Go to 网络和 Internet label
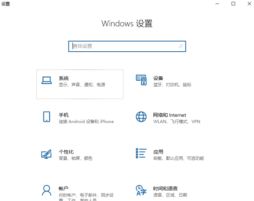This screenshot has width=254, height=201. (169, 115)
